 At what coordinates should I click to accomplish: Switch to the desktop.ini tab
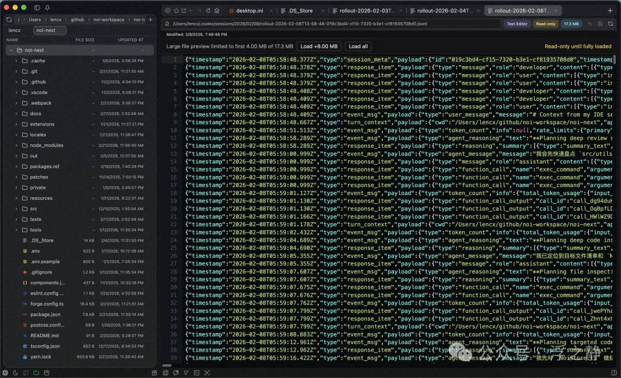click(250, 11)
